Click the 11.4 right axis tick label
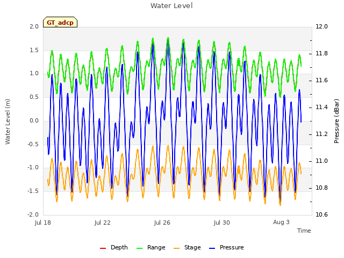344x258 pixels. (x=321, y=107)
